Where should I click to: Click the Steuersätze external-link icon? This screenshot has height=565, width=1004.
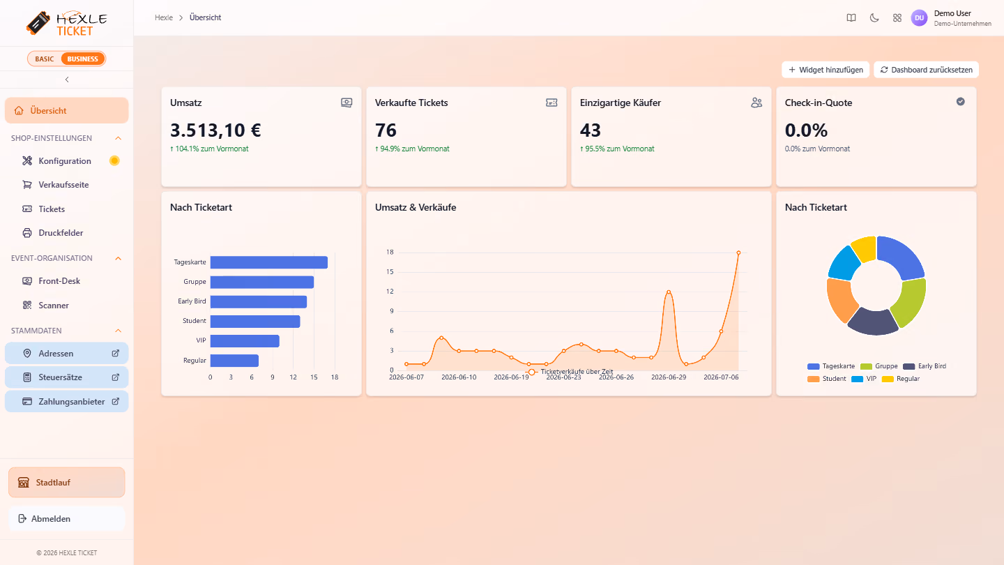click(x=116, y=377)
